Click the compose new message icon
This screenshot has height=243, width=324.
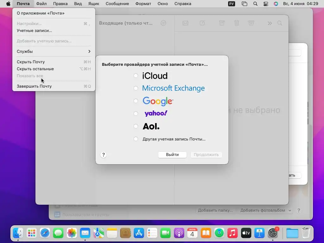(202, 23)
